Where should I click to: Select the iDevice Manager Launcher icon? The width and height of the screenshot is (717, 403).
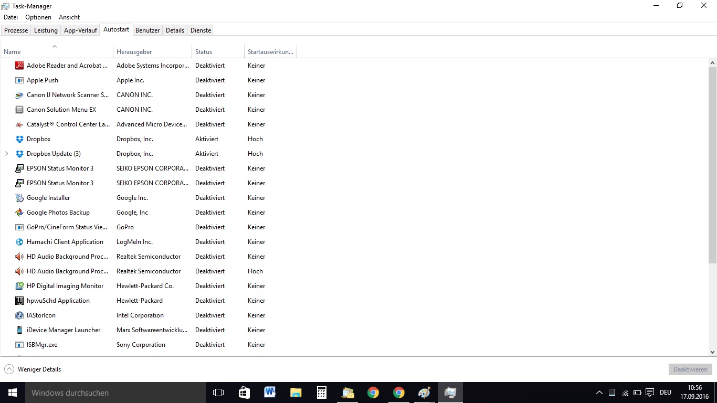pos(19,330)
